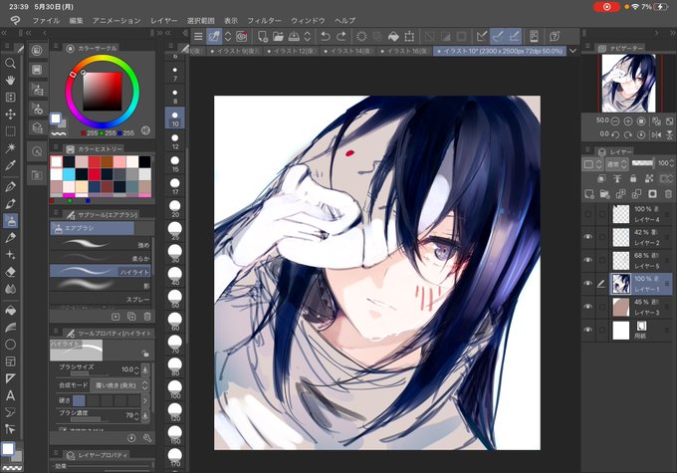Select the Pen tool
677x473 pixels.
tap(10, 186)
